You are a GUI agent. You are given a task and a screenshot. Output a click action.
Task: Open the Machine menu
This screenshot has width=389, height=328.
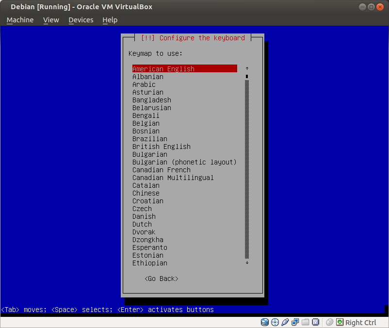point(20,20)
